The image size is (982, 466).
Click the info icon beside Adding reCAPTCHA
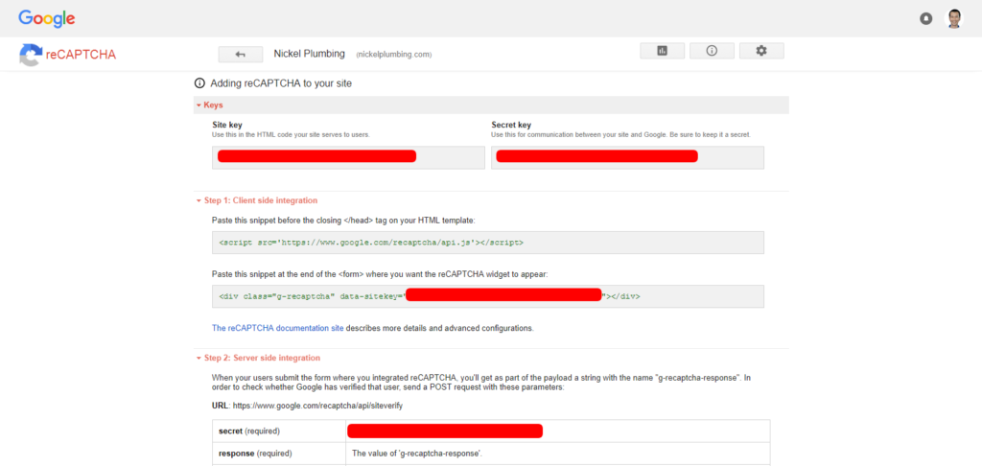coord(199,82)
